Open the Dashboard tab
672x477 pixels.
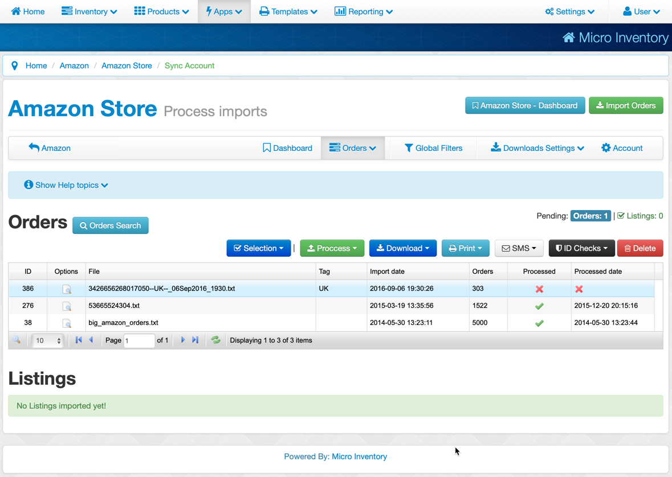[288, 148]
